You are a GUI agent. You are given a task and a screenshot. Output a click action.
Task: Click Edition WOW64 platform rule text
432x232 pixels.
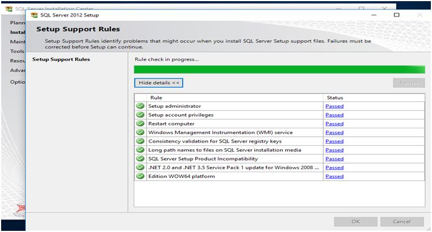(182, 177)
